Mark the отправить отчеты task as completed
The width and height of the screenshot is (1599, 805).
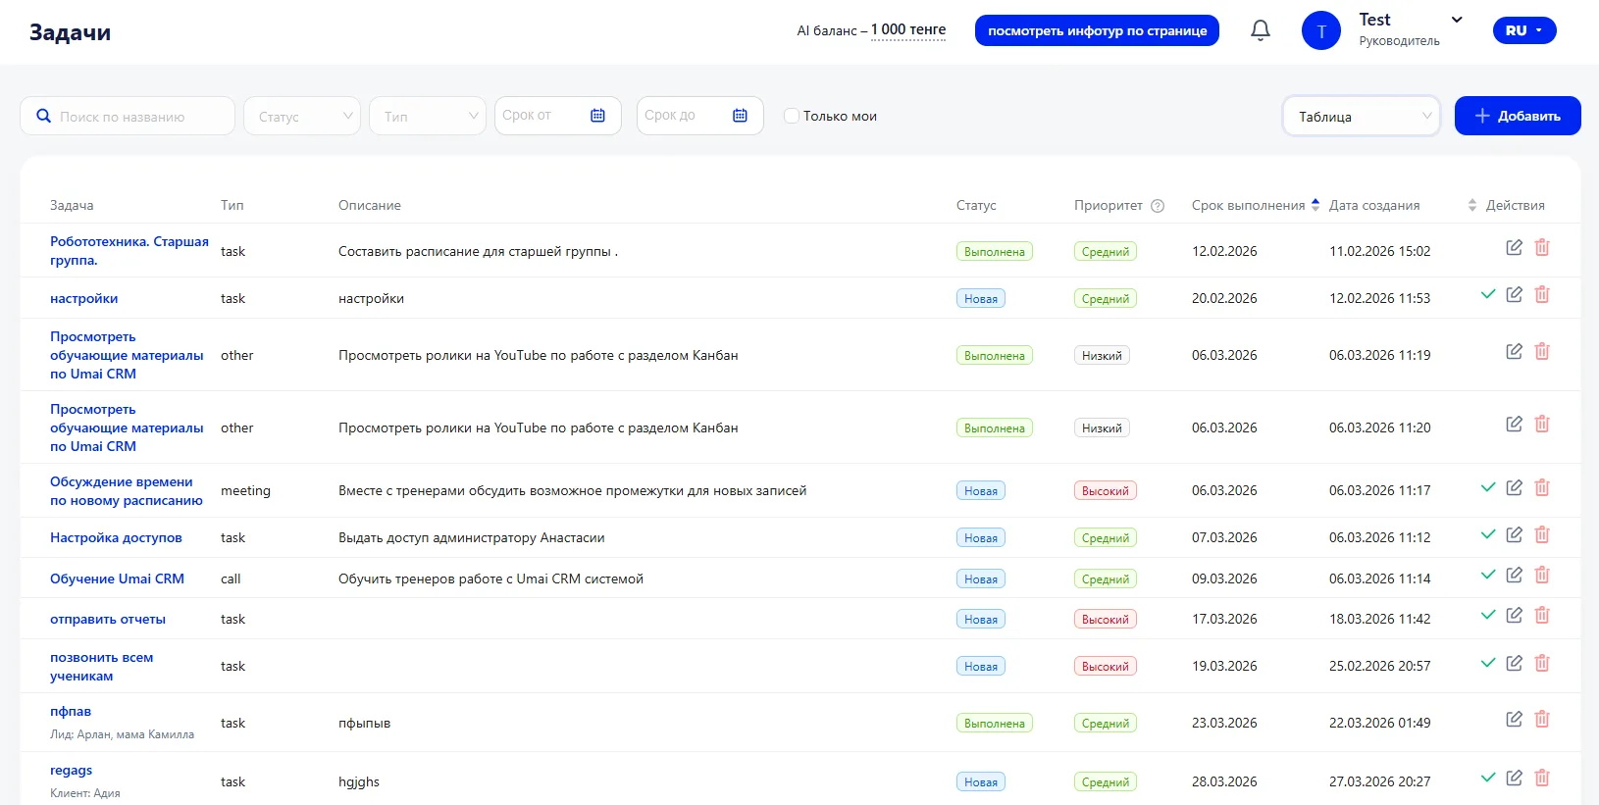1488,615
